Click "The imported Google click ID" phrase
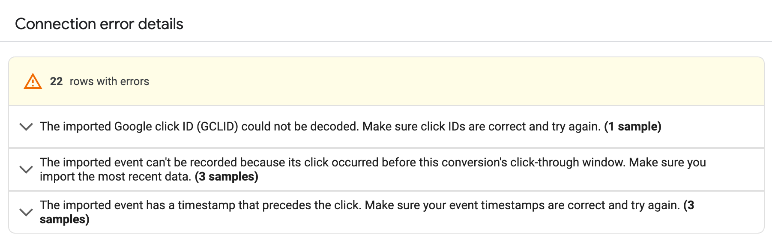 (x=117, y=127)
